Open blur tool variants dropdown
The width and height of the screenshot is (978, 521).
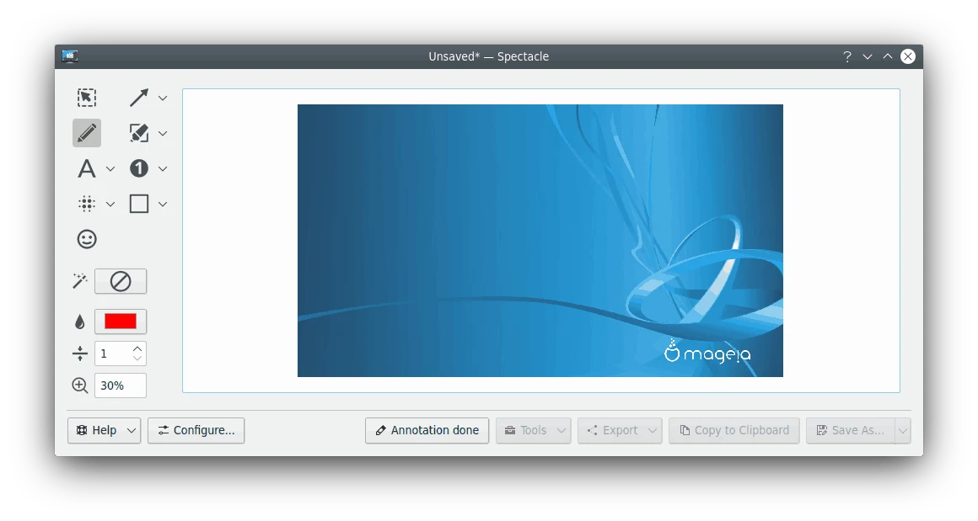pyautogui.click(x=110, y=204)
